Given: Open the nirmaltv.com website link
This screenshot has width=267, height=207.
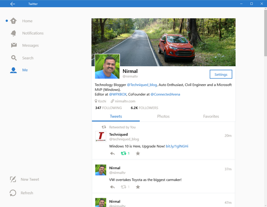Looking at the screenshot, I should (125, 101).
